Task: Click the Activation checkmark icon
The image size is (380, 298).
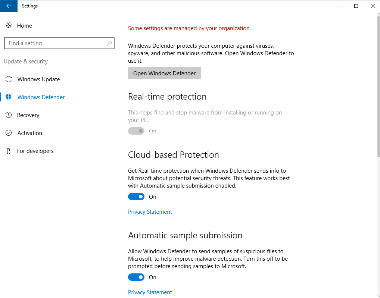Action: coord(9,133)
